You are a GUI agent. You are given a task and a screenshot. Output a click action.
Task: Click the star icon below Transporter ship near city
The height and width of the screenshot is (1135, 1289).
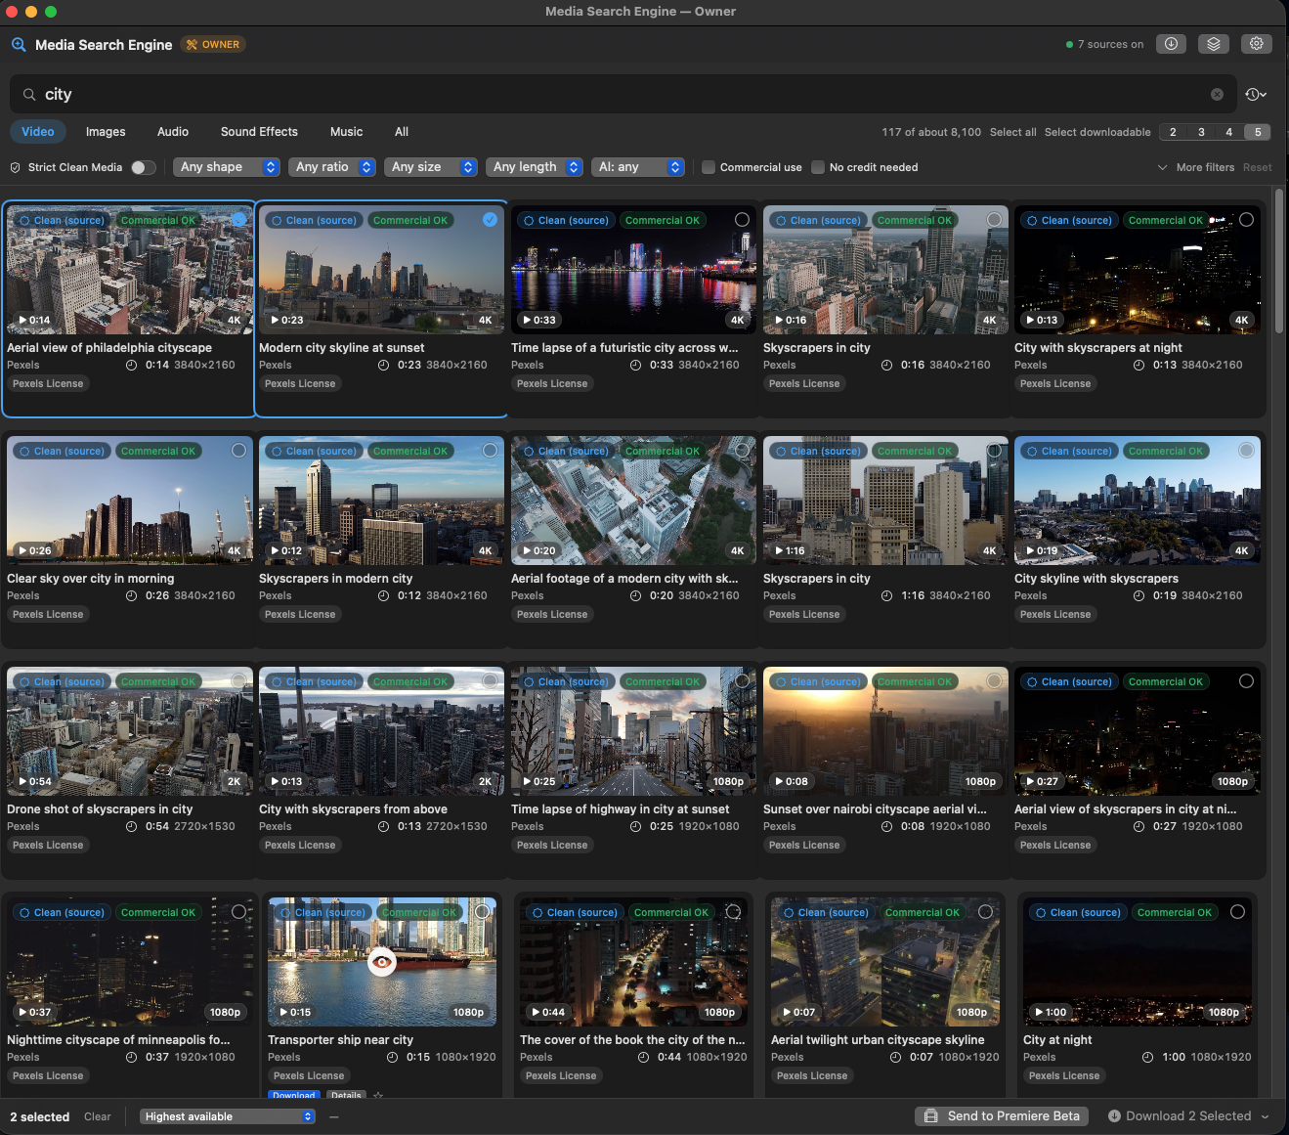[378, 1095]
